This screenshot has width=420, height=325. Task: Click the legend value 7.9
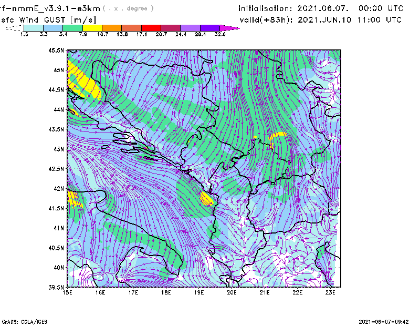tap(83, 34)
